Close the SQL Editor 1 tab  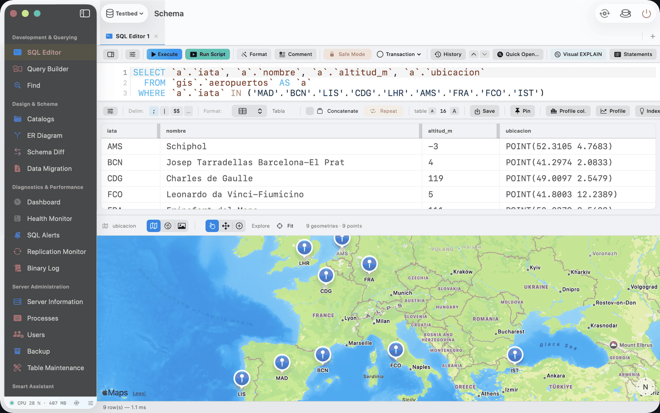pos(156,36)
